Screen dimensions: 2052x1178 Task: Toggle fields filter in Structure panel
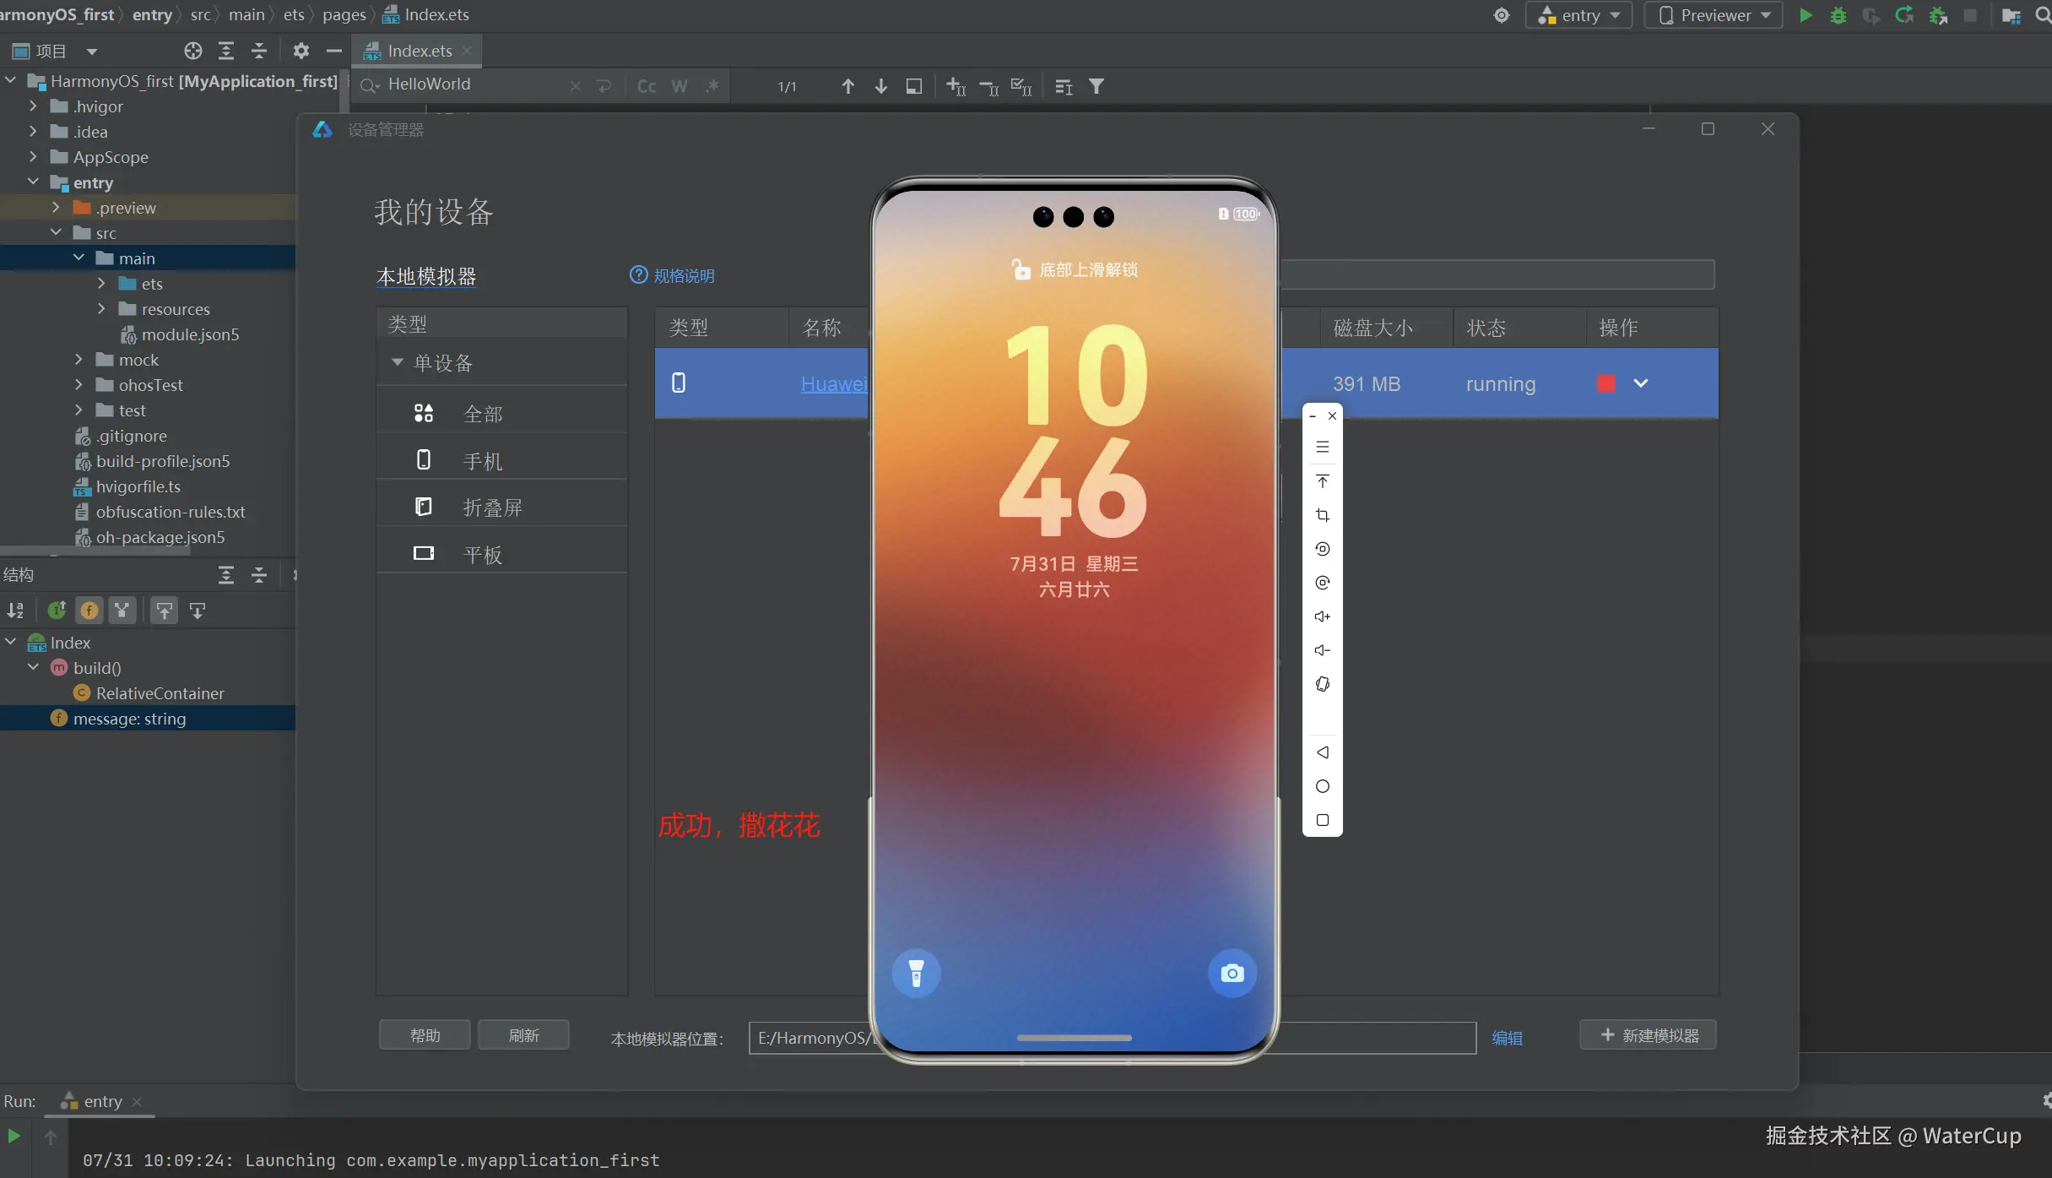coord(89,610)
